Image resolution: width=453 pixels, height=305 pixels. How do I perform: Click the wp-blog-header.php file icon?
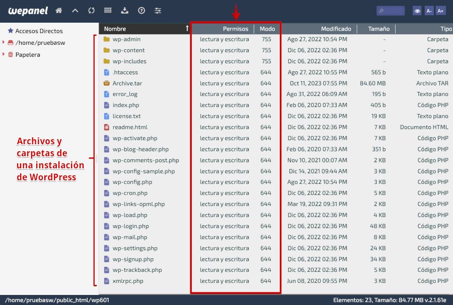click(107, 149)
